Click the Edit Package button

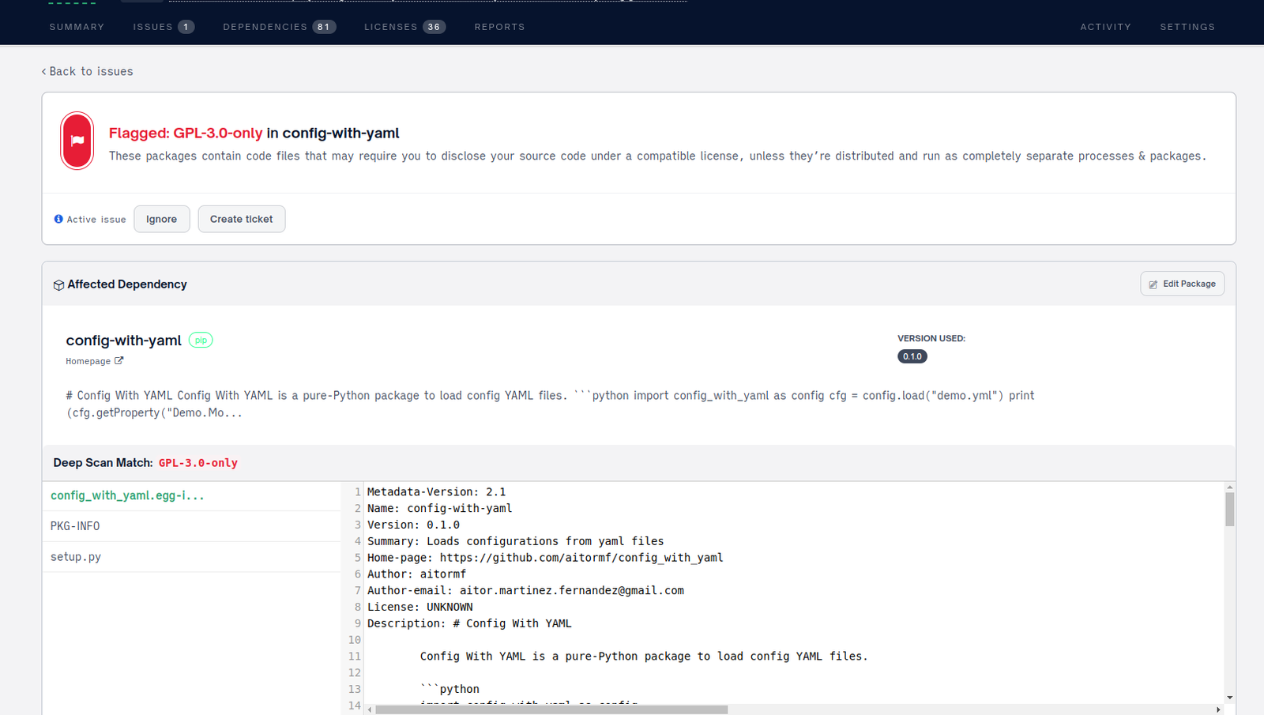pyautogui.click(x=1182, y=284)
